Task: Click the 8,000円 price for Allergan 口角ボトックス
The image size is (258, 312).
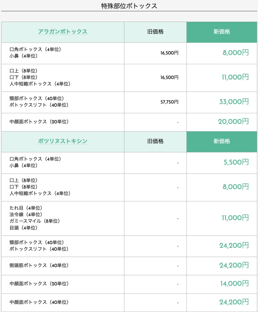Action: [x=236, y=53]
